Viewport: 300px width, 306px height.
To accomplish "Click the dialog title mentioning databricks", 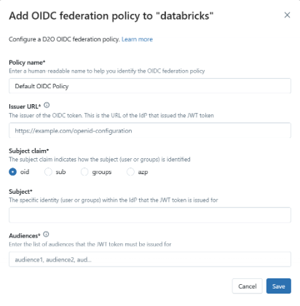I will [111, 16].
